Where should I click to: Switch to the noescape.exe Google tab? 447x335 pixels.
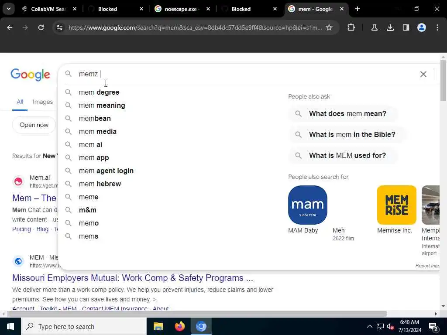coord(182,9)
